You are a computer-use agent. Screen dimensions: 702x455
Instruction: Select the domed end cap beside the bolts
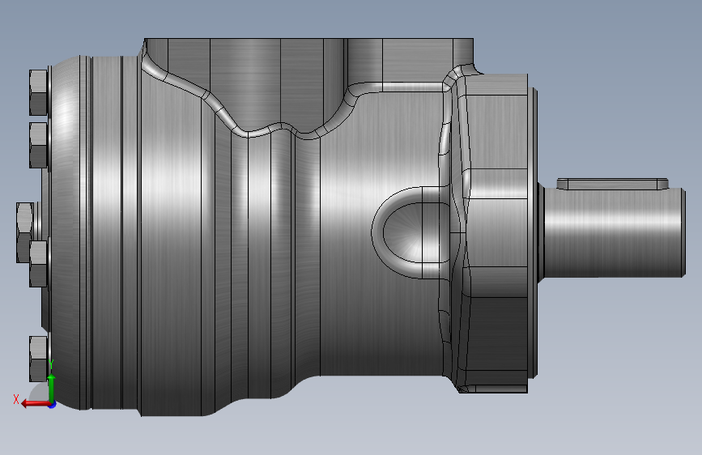coord(67,232)
